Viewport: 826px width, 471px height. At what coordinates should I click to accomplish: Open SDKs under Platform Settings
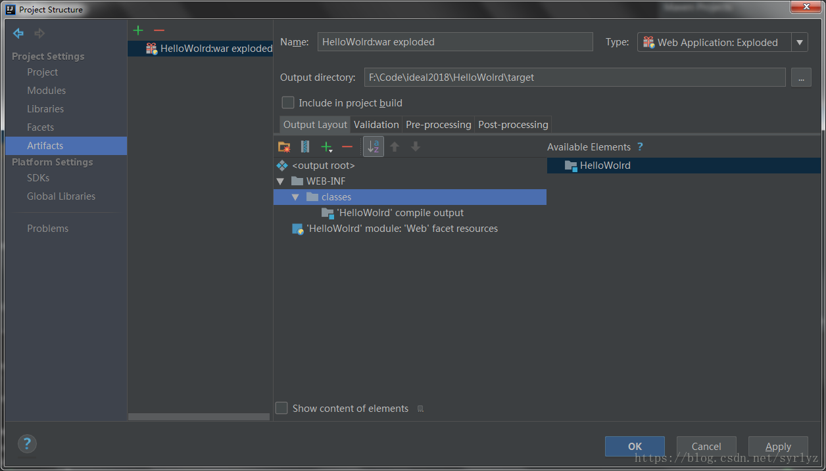click(x=38, y=178)
